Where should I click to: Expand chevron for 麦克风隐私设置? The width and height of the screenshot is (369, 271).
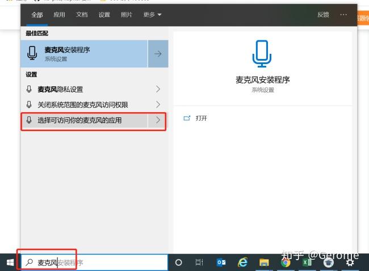coord(158,89)
